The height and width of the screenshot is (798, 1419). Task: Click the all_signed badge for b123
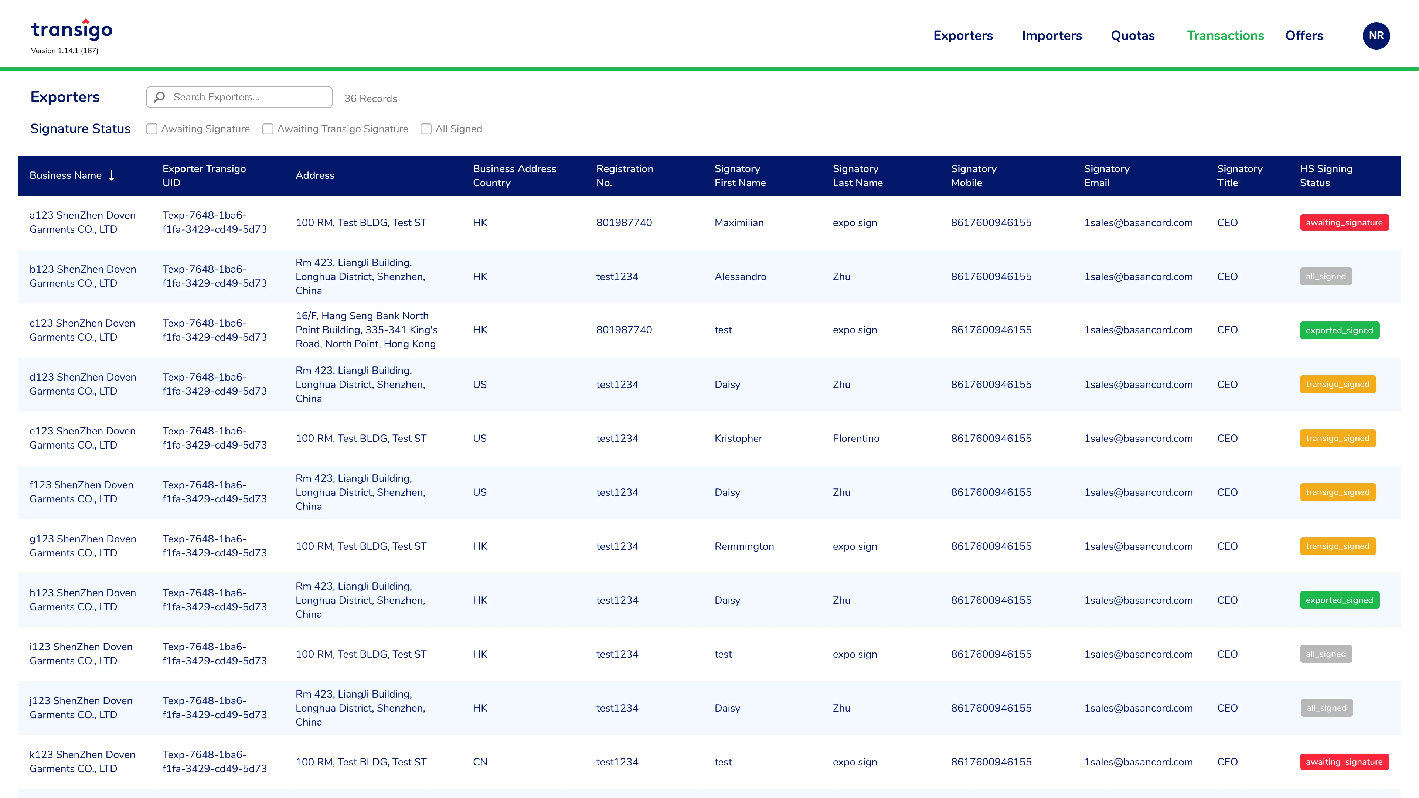click(1326, 276)
